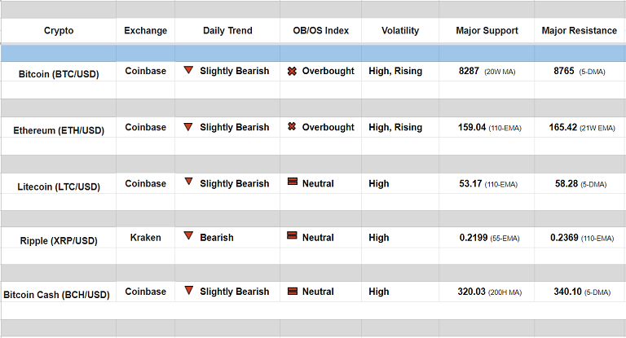Click Bitcoin's major support value 8287
This screenshot has width=626, height=338.
pos(469,72)
